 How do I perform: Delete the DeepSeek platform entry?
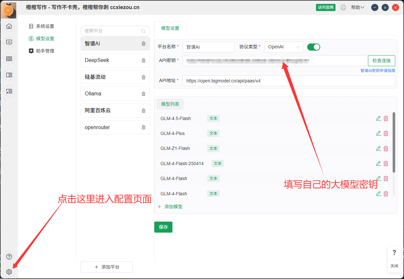[144, 60]
